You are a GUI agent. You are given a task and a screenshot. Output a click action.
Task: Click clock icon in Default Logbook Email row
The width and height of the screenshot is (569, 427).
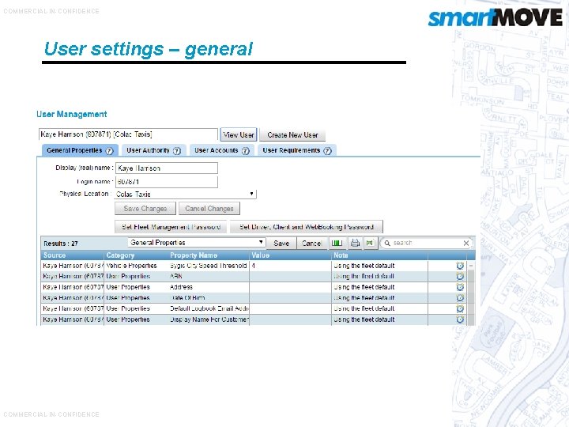click(x=460, y=308)
